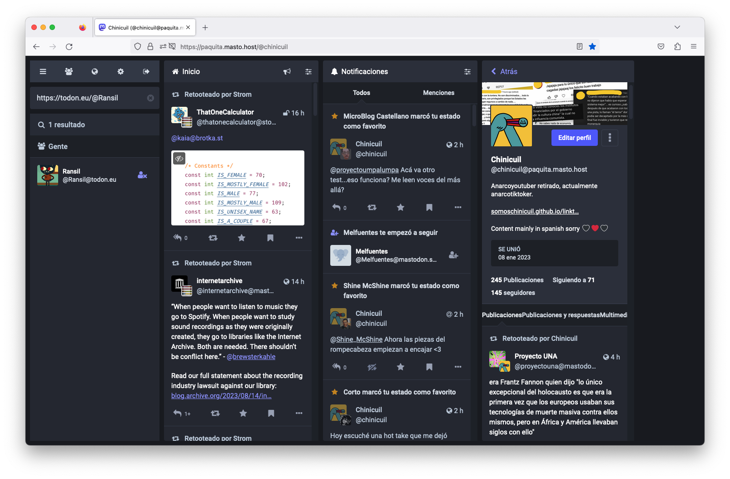Screen dimensions: 730x479
Task: Open the federated timeline globe icon
Action: [x=94, y=71]
